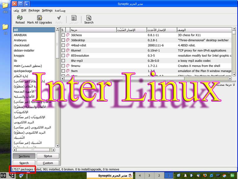Tick the status checkbox for 9menu
The height and width of the screenshot is (179, 238).
[63, 66]
